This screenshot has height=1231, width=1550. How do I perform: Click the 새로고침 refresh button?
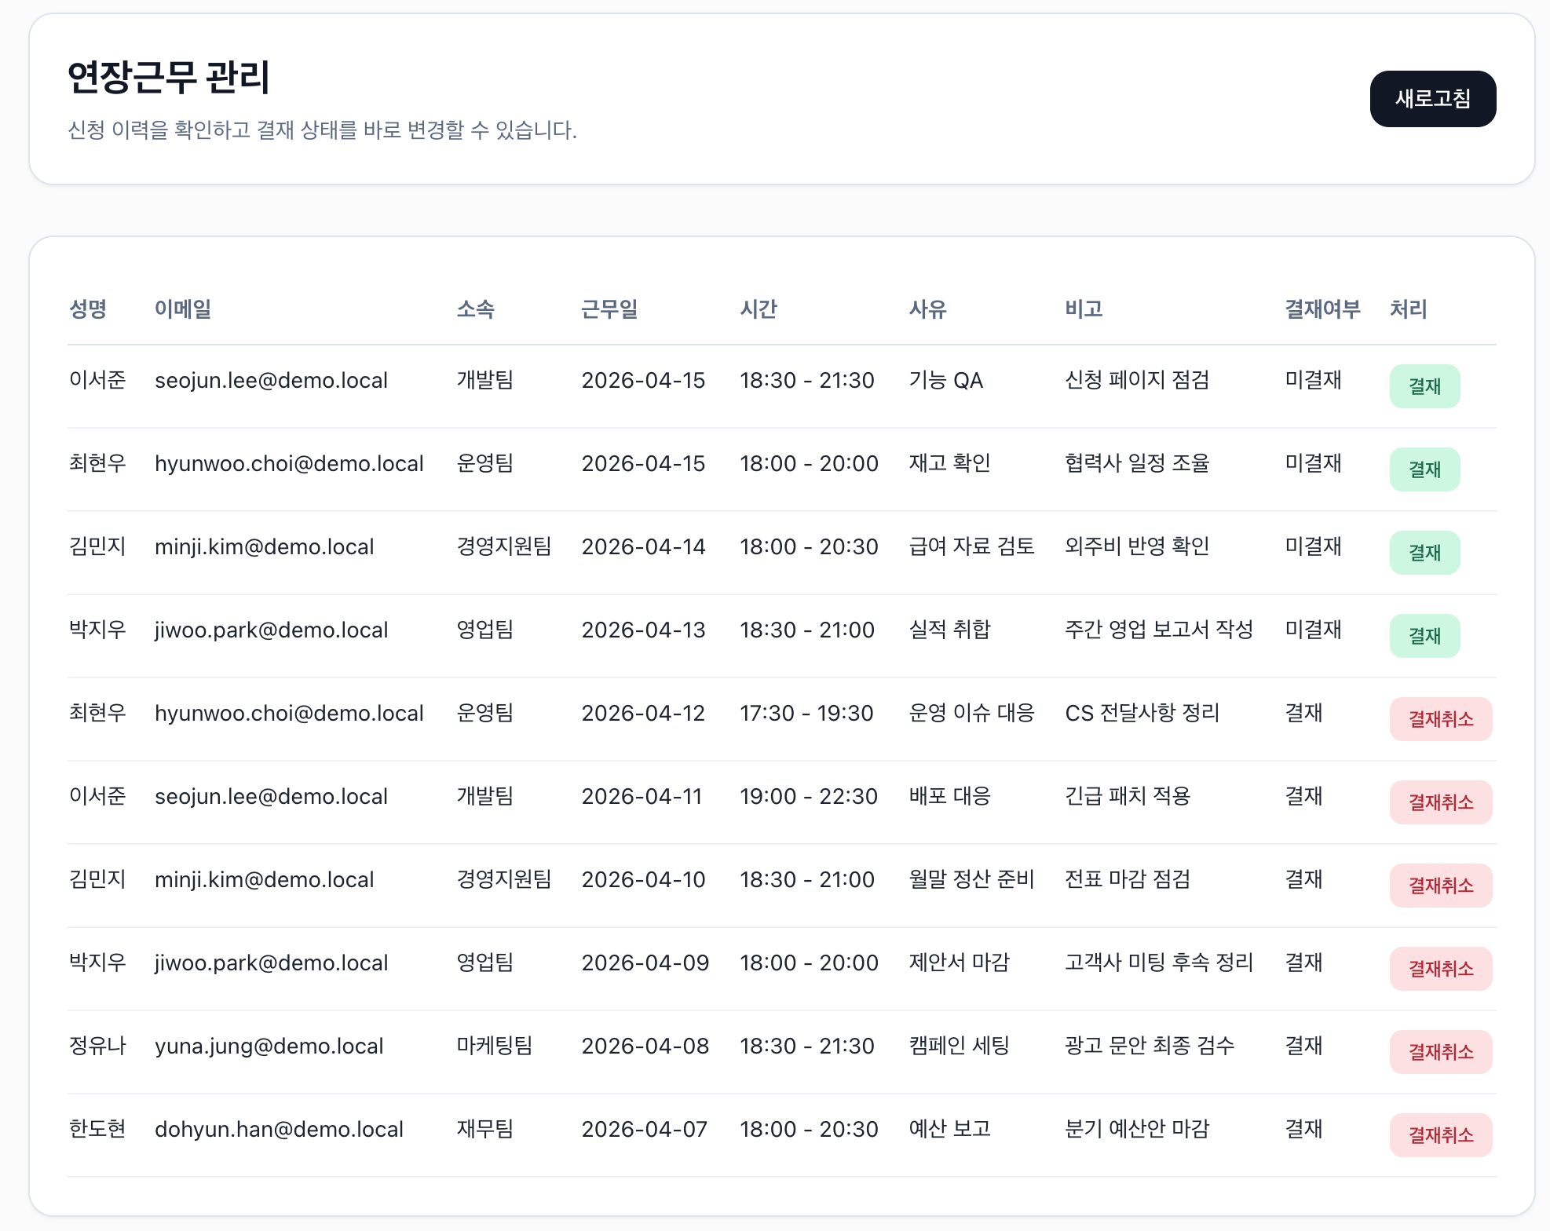(x=1432, y=99)
